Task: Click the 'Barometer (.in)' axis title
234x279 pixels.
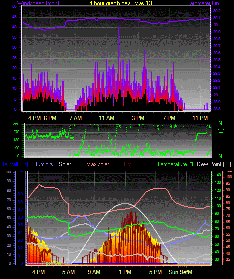Action: pyautogui.click(x=203, y=3)
